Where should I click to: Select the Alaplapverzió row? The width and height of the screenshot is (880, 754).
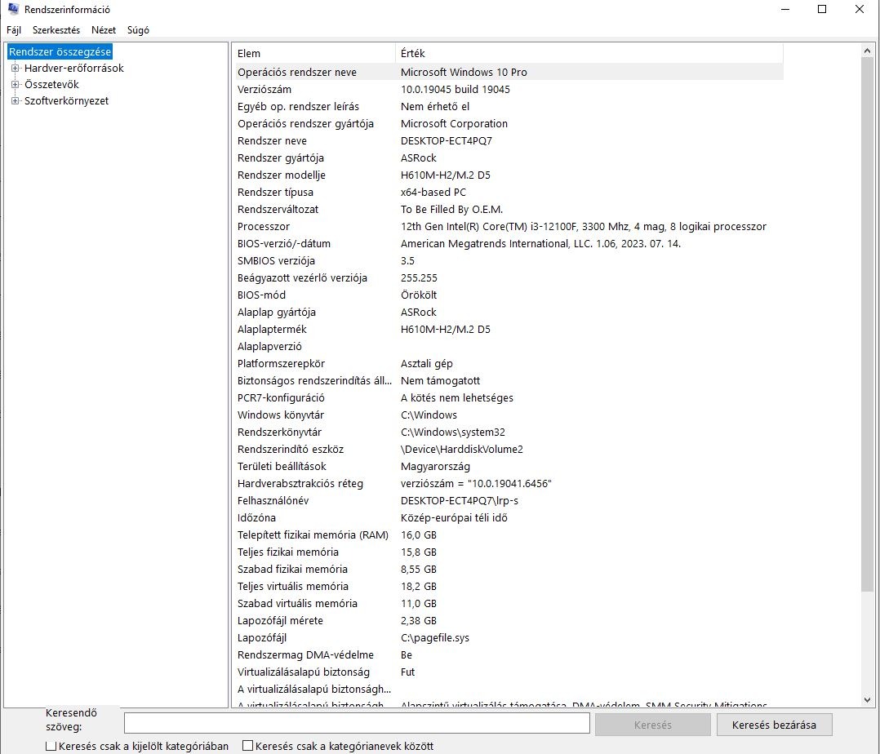click(508, 347)
